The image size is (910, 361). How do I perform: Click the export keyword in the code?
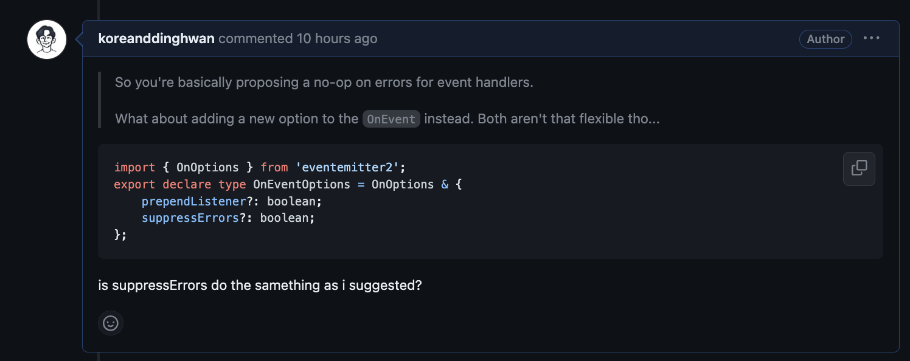(x=134, y=184)
